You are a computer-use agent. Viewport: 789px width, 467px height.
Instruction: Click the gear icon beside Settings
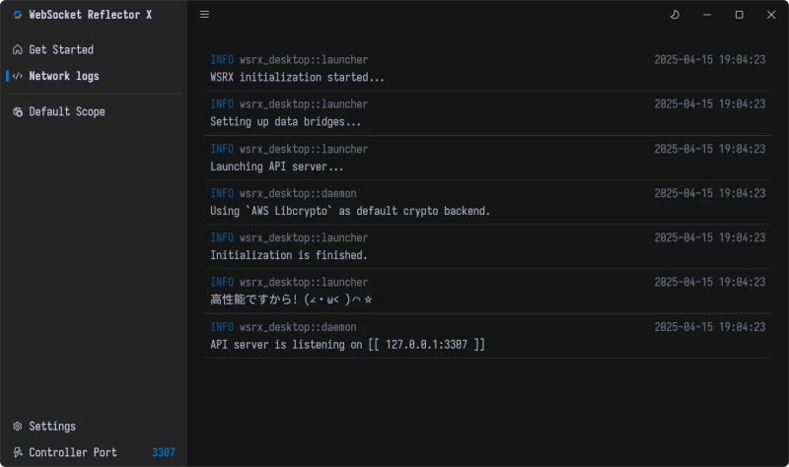coord(18,427)
